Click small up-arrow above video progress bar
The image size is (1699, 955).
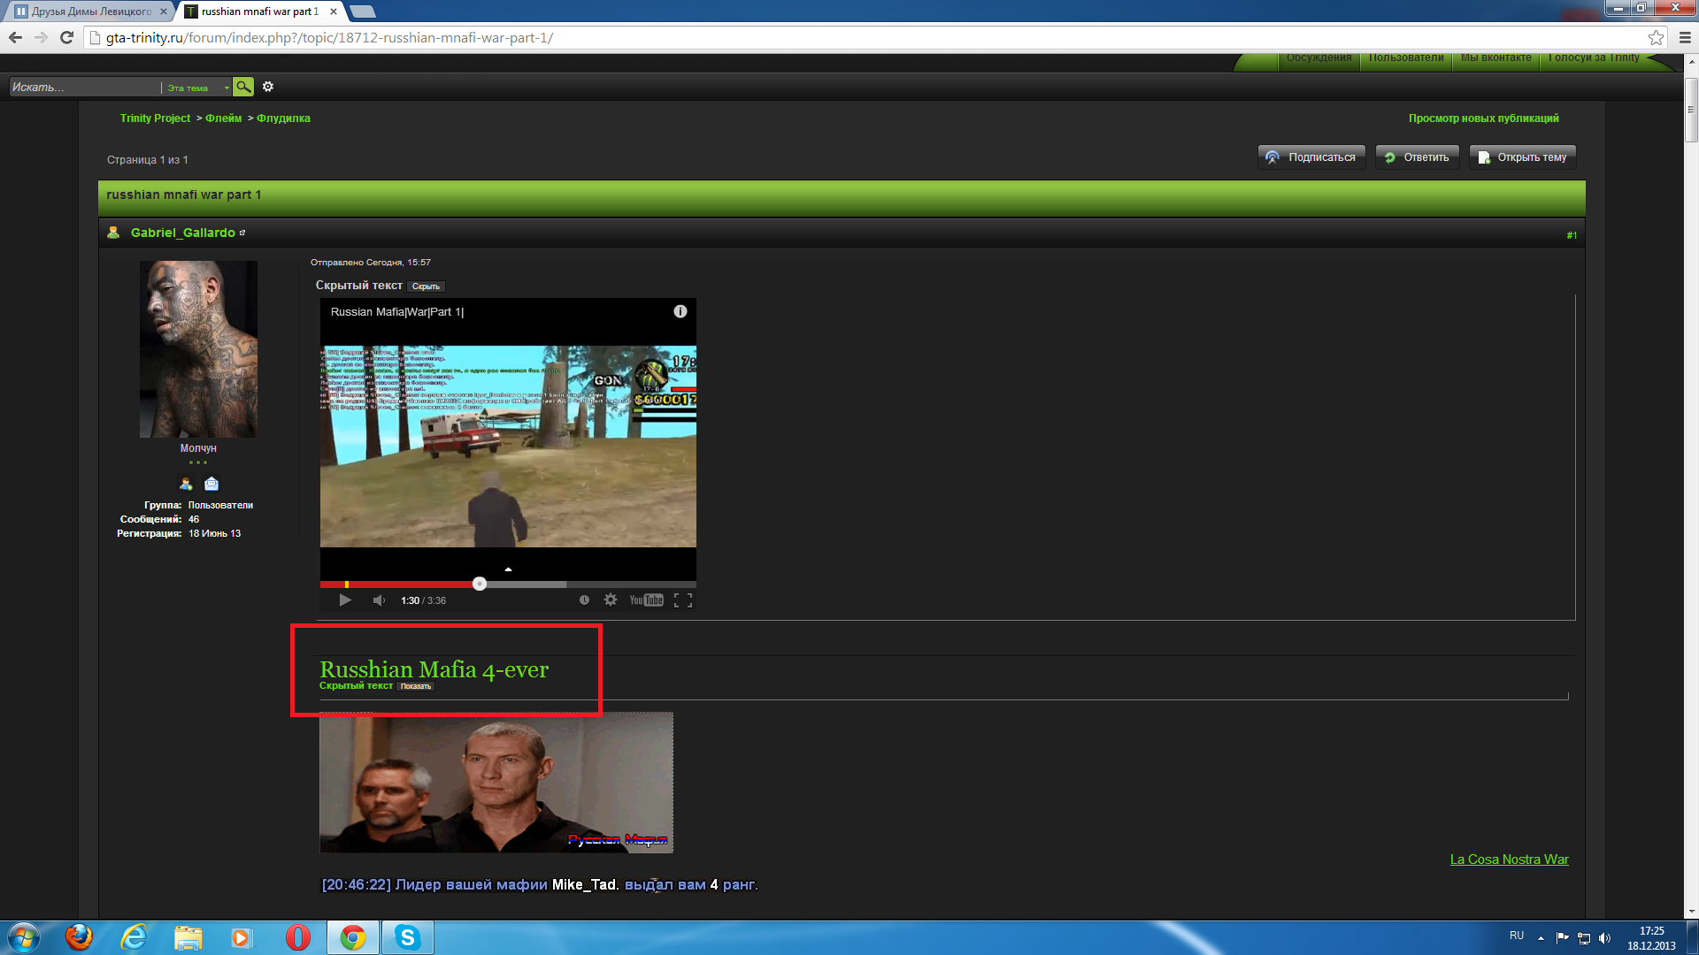(x=508, y=569)
